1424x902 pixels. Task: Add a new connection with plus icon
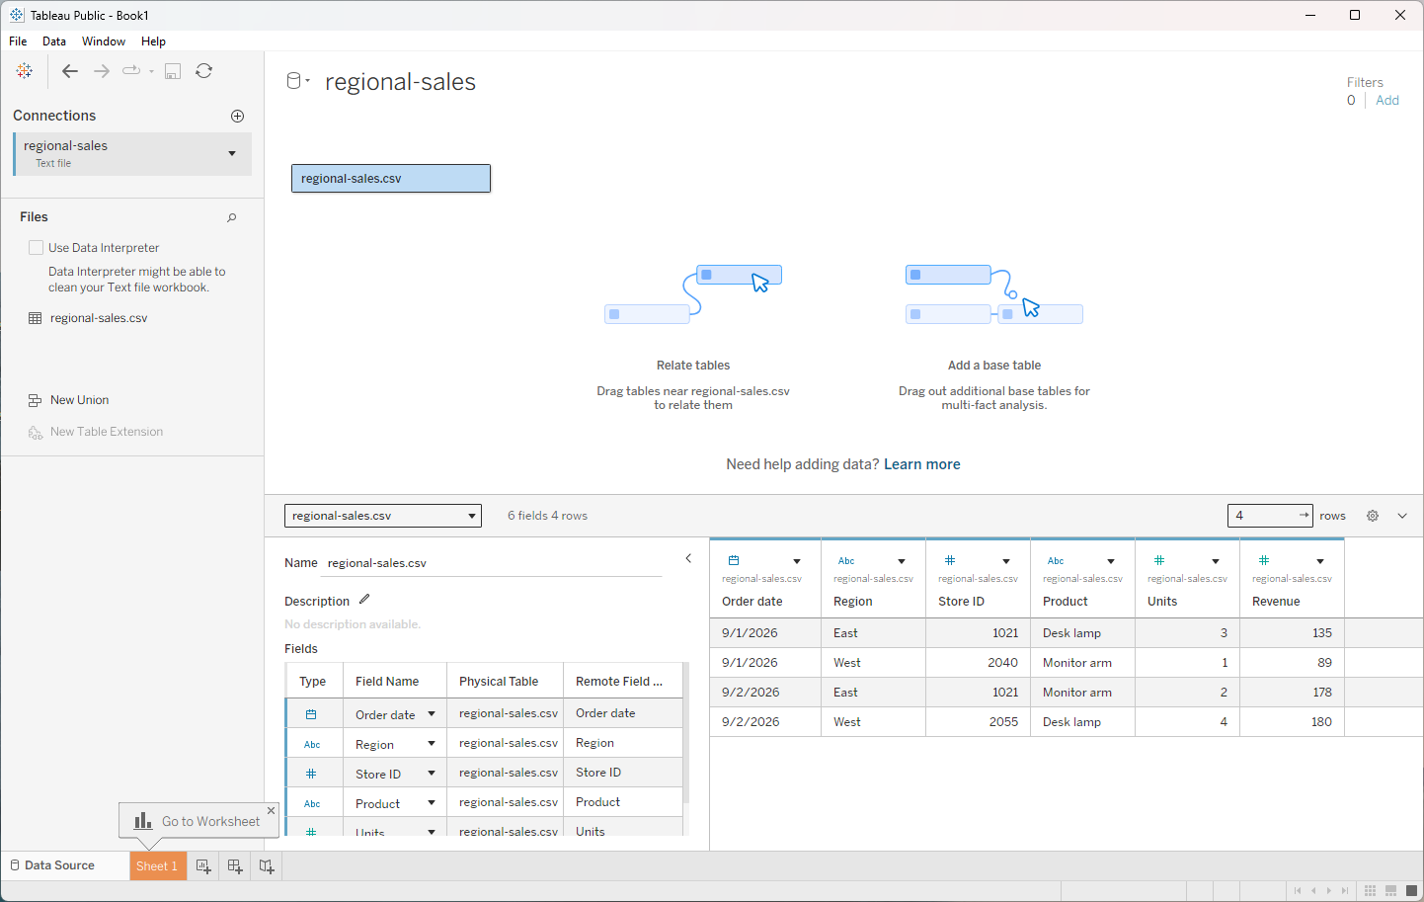(237, 116)
